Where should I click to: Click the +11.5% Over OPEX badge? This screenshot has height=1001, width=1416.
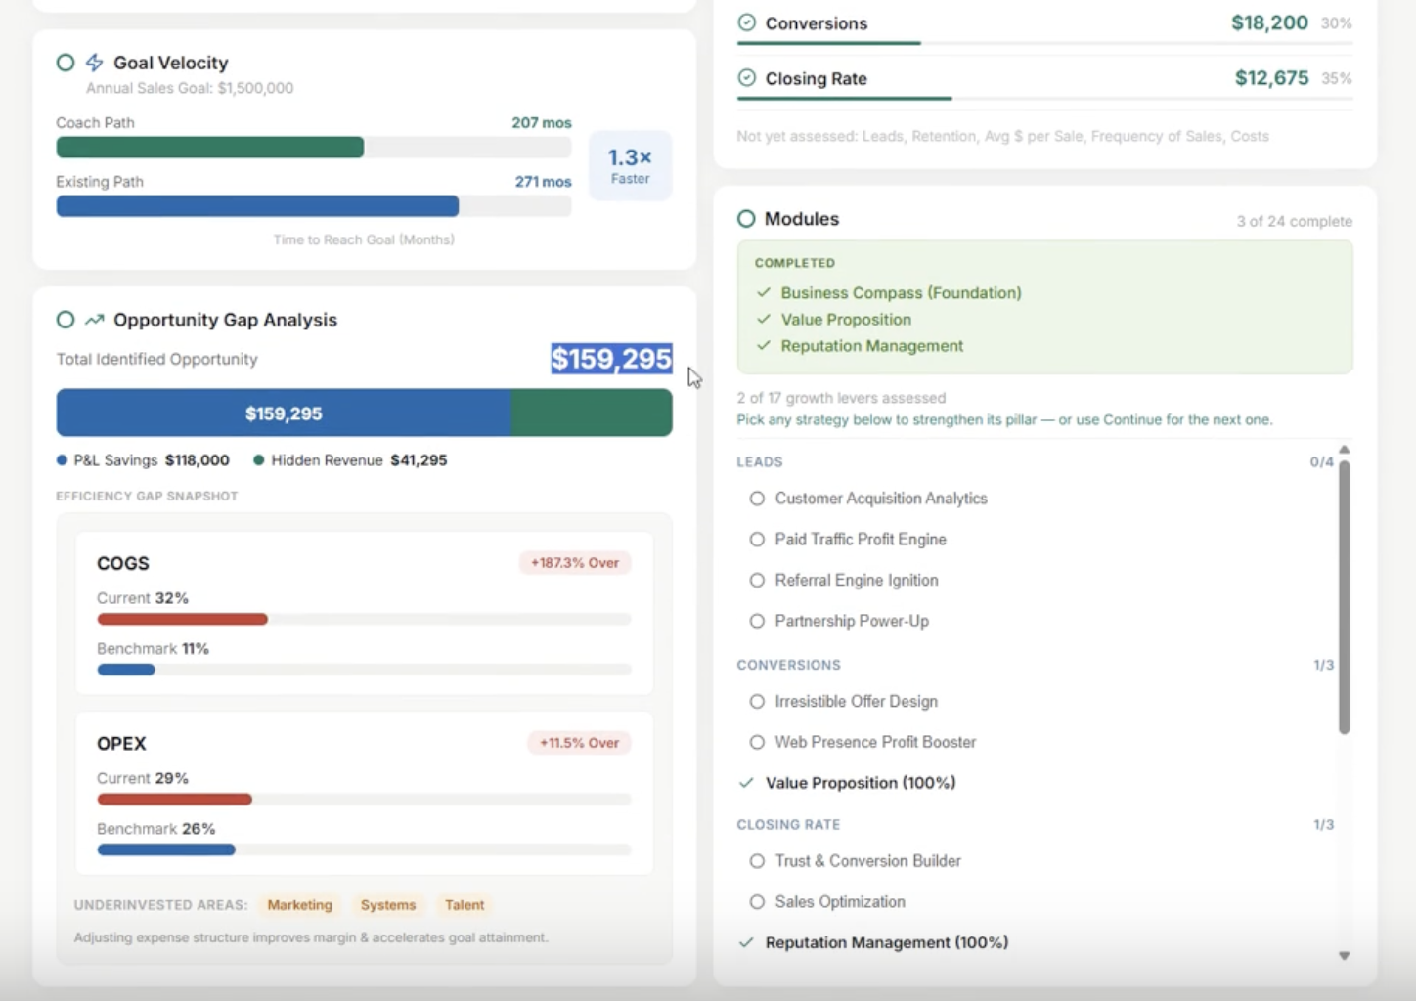(x=579, y=743)
